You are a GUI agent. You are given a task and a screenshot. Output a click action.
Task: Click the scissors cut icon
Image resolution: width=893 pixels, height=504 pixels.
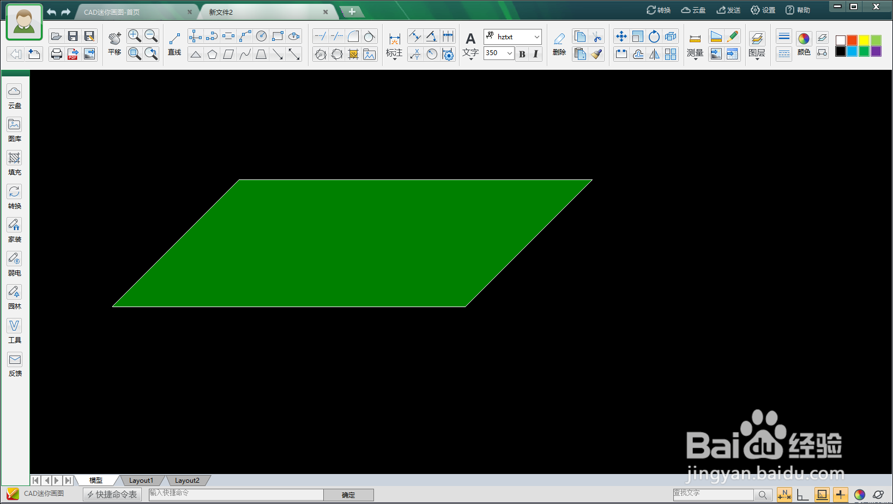(x=597, y=37)
